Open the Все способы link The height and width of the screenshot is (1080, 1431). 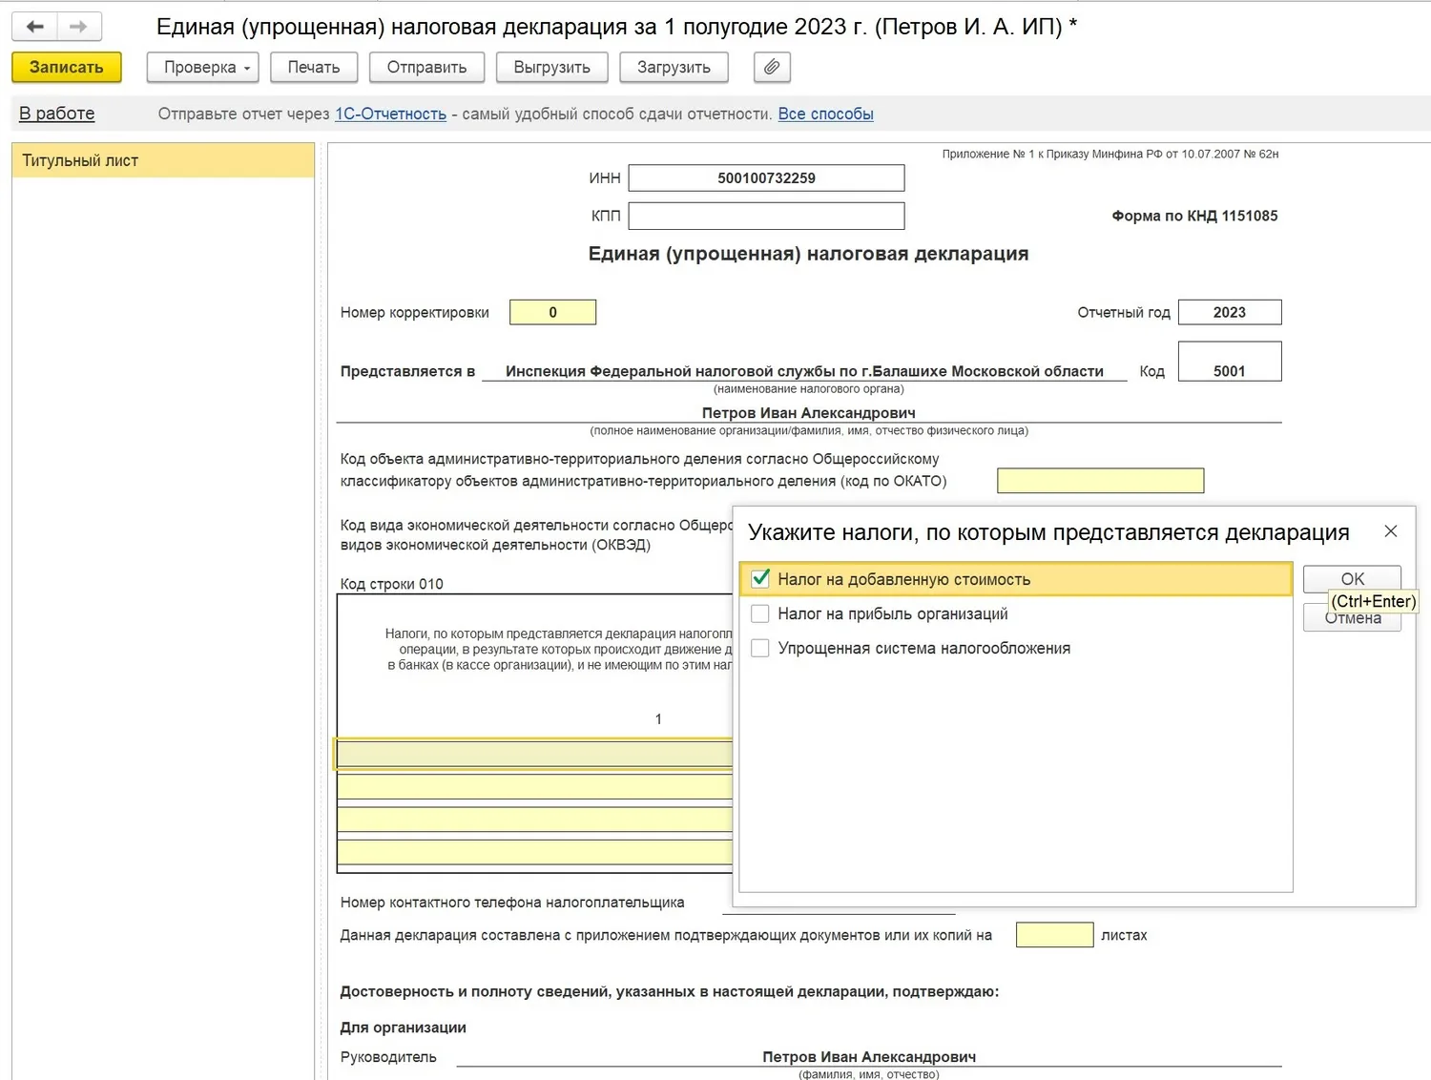pyautogui.click(x=825, y=114)
